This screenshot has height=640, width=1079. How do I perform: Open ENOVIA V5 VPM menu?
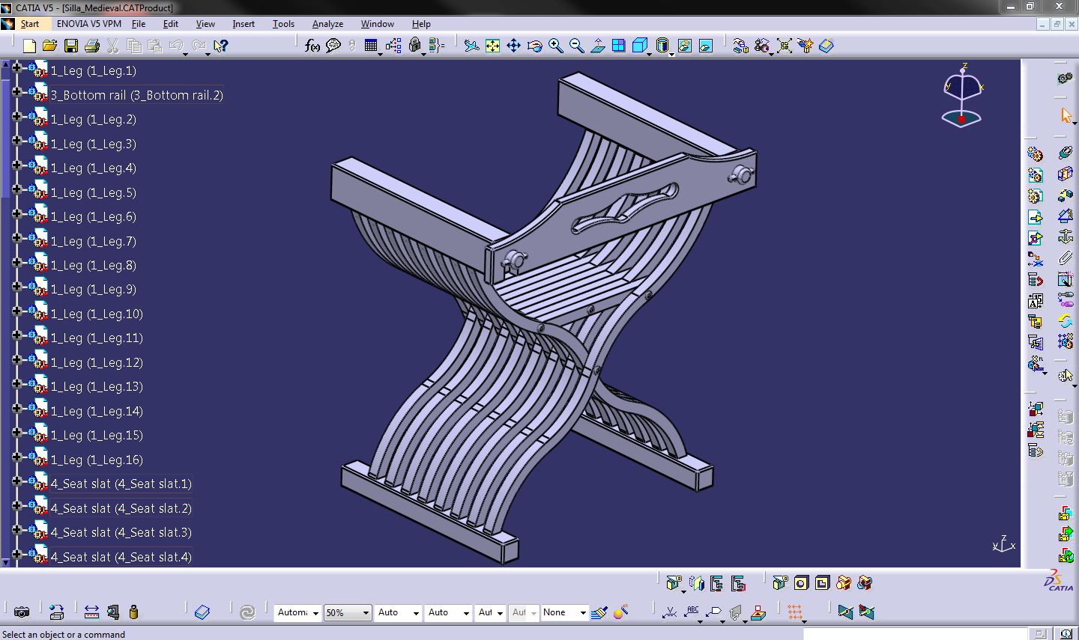point(89,24)
